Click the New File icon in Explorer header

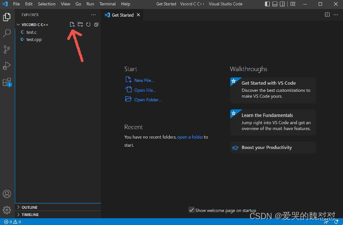coord(72,24)
